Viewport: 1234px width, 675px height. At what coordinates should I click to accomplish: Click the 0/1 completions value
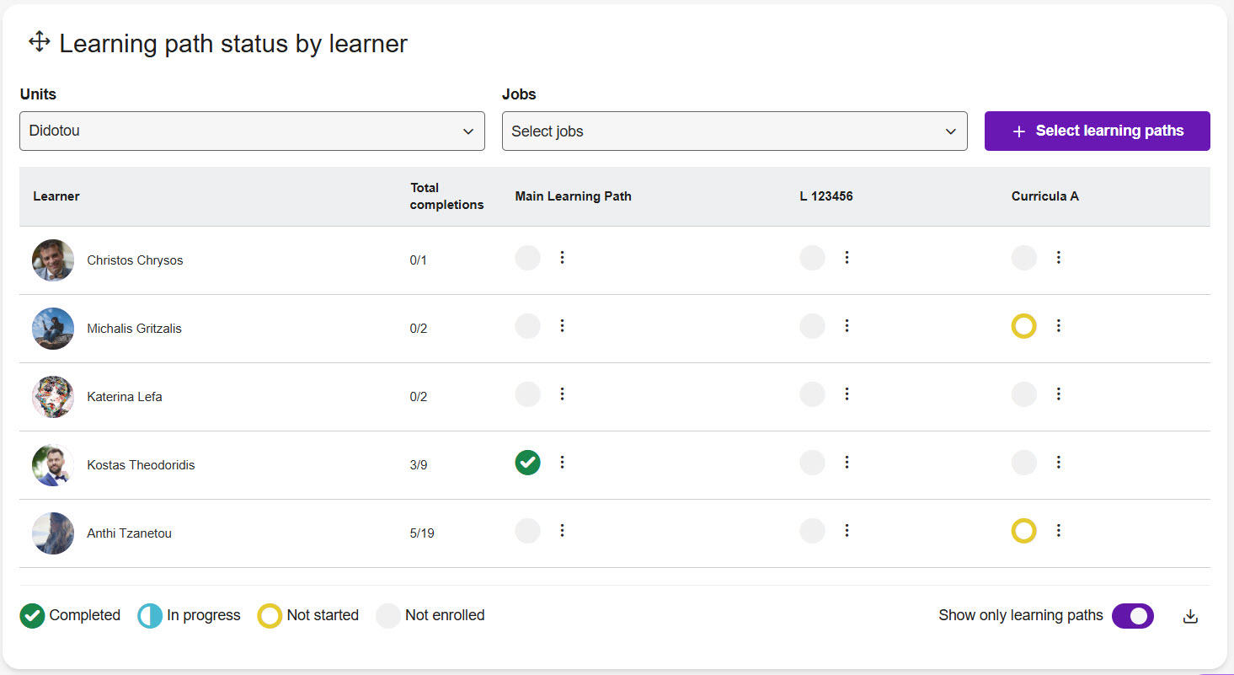point(419,260)
